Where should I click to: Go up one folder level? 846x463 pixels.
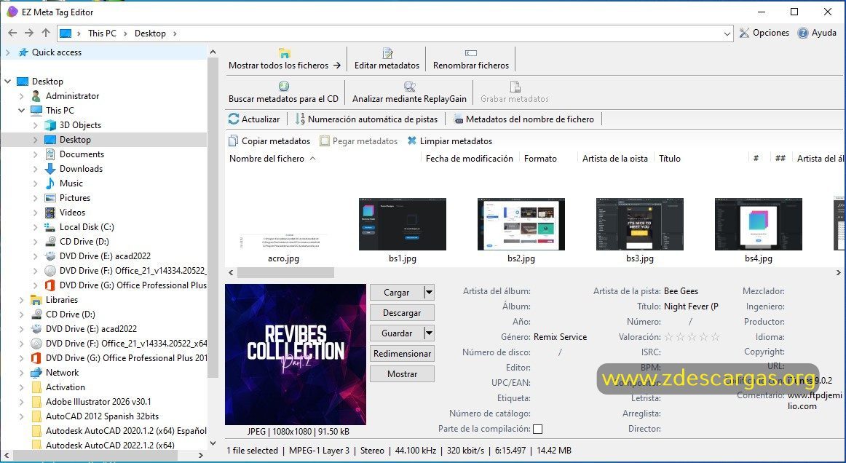click(46, 33)
